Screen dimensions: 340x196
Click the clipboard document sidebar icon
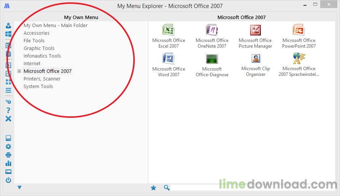[8, 54]
